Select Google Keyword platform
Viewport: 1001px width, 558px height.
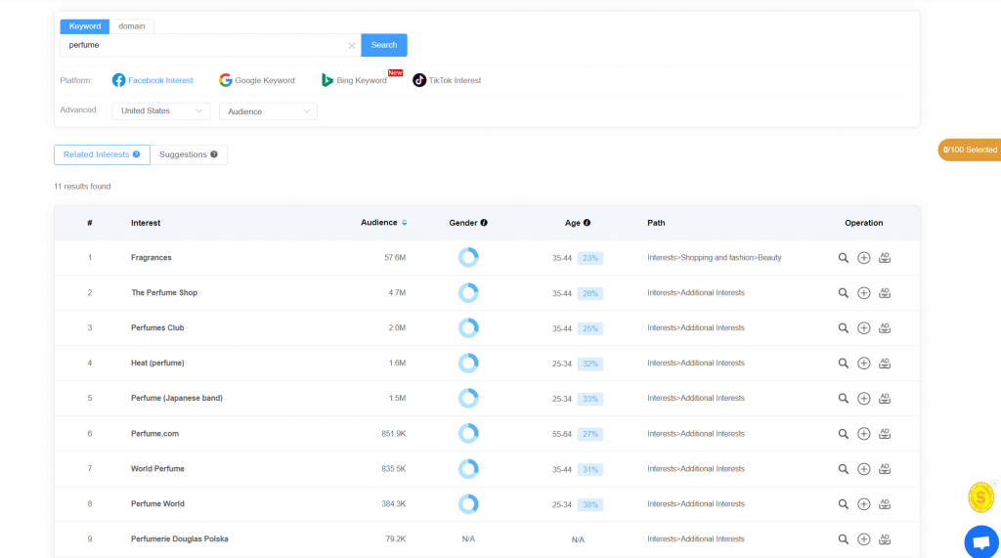click(x=257, y=80)
